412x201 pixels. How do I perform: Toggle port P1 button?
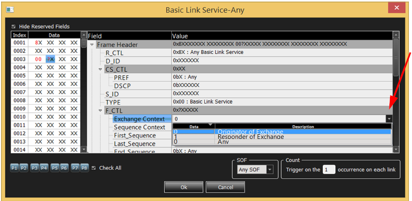[x=15, y=168]
